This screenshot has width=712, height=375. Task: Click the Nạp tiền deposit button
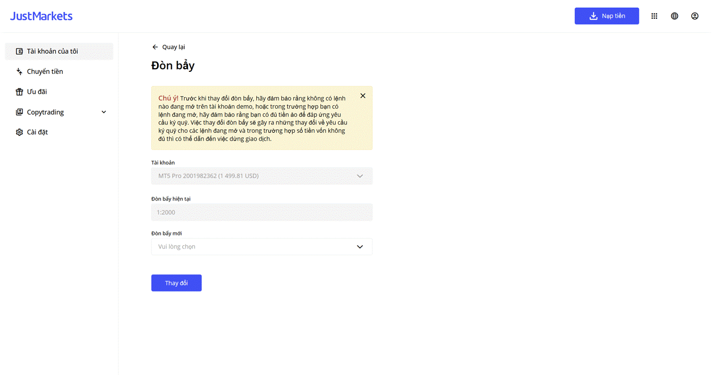[x=607, y=16]
